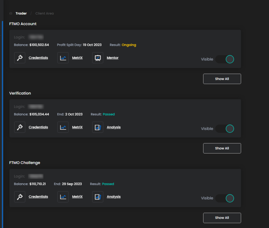This screenshot has width=269, height=228.
Task: Toggle Visible switch for FTMO Challenge
Action: tap(225, 198)
